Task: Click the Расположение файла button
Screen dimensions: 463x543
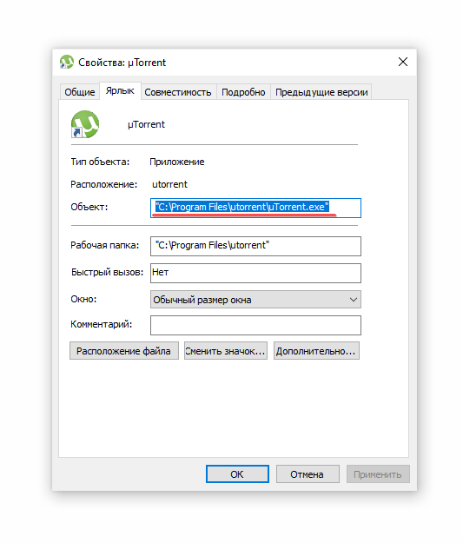Action: pyautogui.click(x=124, y=351)
